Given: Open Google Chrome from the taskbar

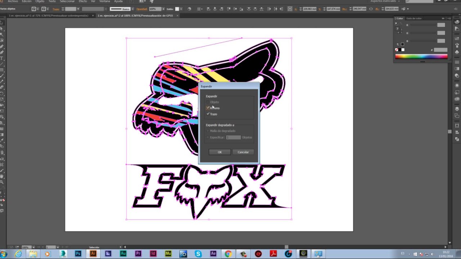Looking at the screenshot, I should click(x=228, y=254).
